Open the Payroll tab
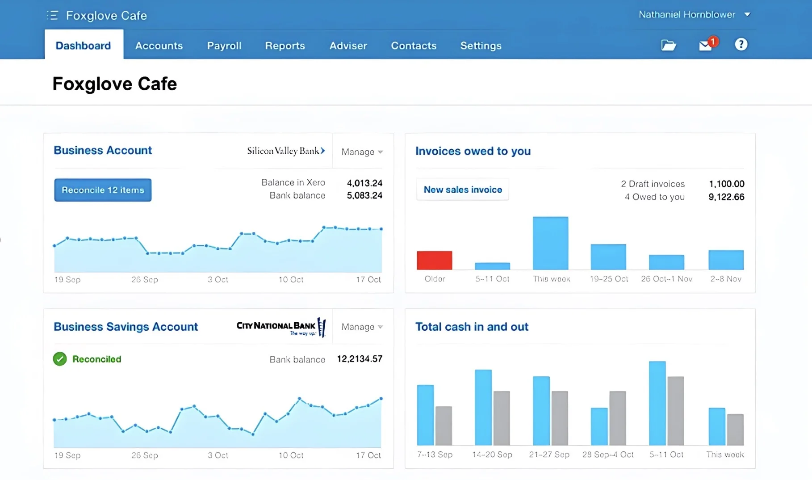This screenshot has width=812, height=480. [x=224, y=46]
